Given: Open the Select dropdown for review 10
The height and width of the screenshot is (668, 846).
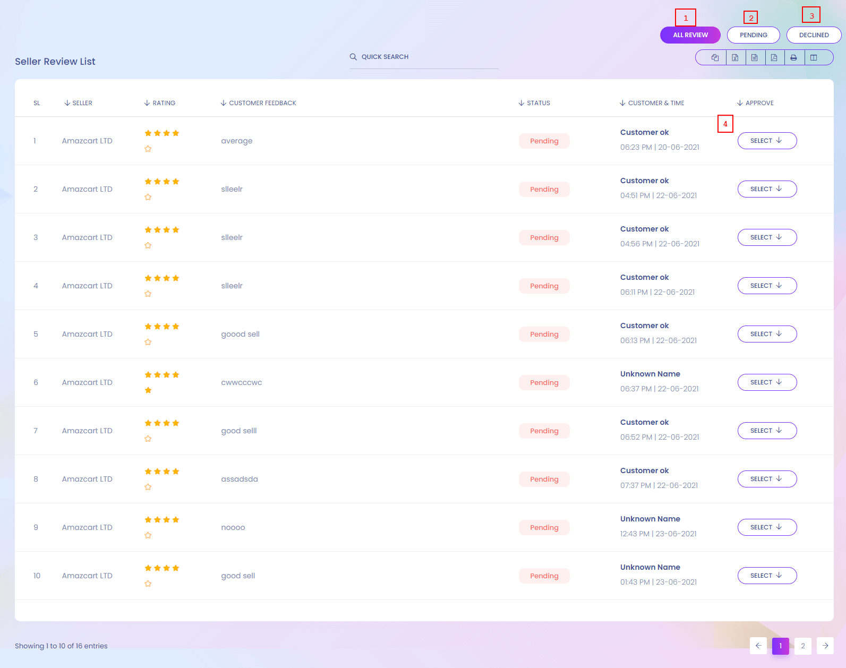Looking at the screenshot, I should point(767,576).
